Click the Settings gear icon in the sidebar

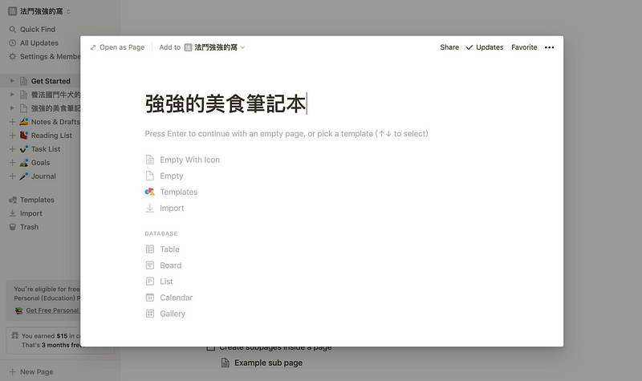click(13, 56)
